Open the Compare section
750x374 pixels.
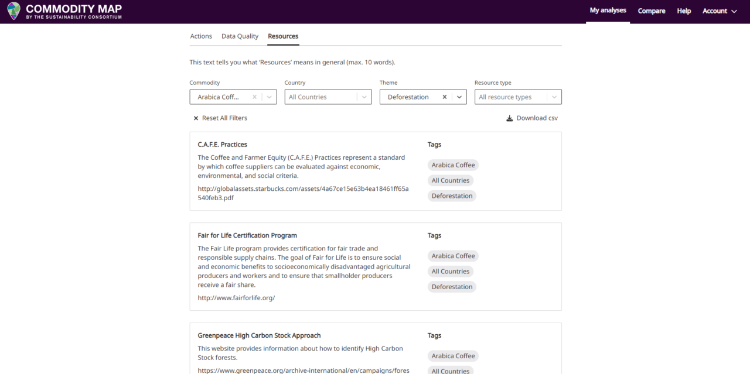point(651,11)
